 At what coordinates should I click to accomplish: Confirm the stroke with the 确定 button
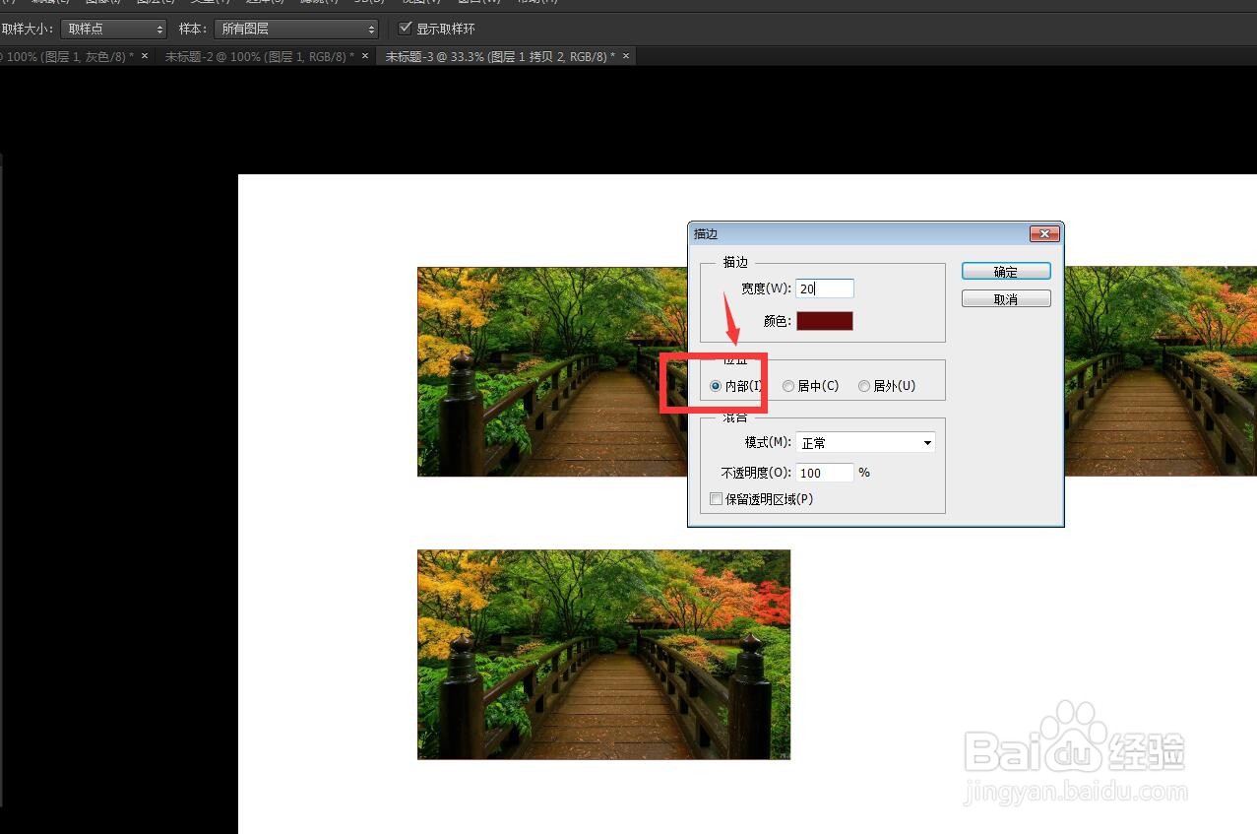click(x=1006, y=272)
